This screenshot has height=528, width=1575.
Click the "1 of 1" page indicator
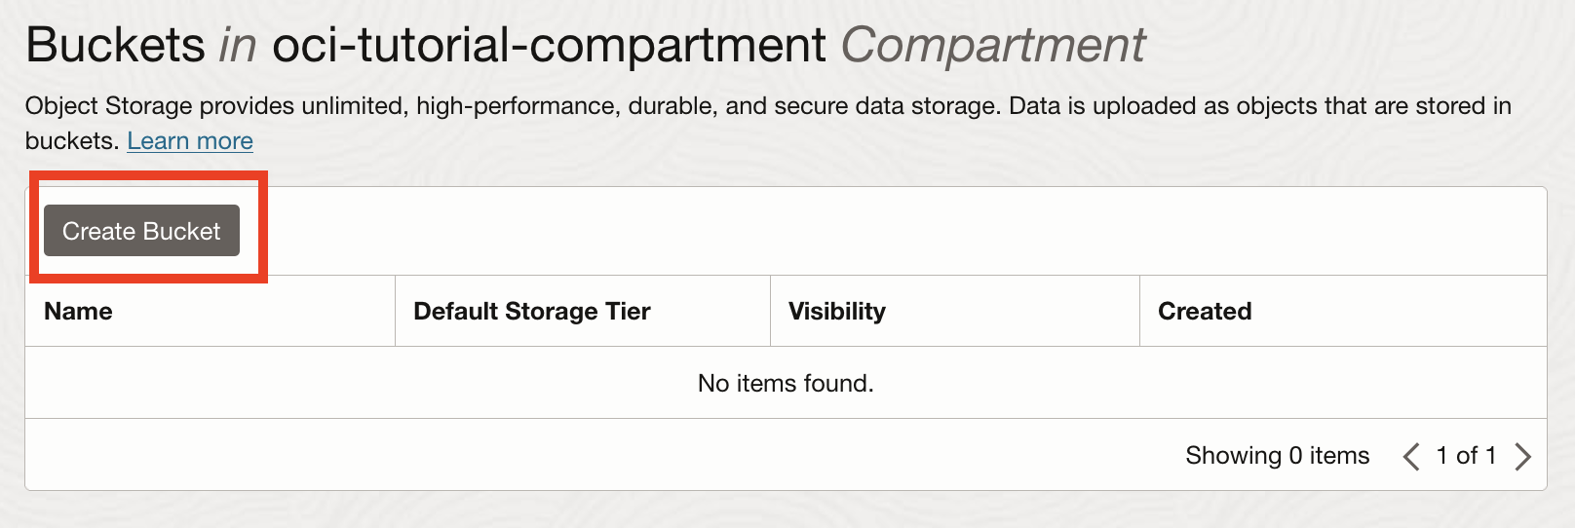pos(1466,456)
